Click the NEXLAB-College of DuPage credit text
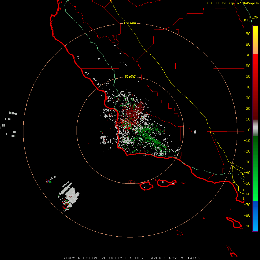This screenshot has height=260, width=260. [x=232, y=3]
